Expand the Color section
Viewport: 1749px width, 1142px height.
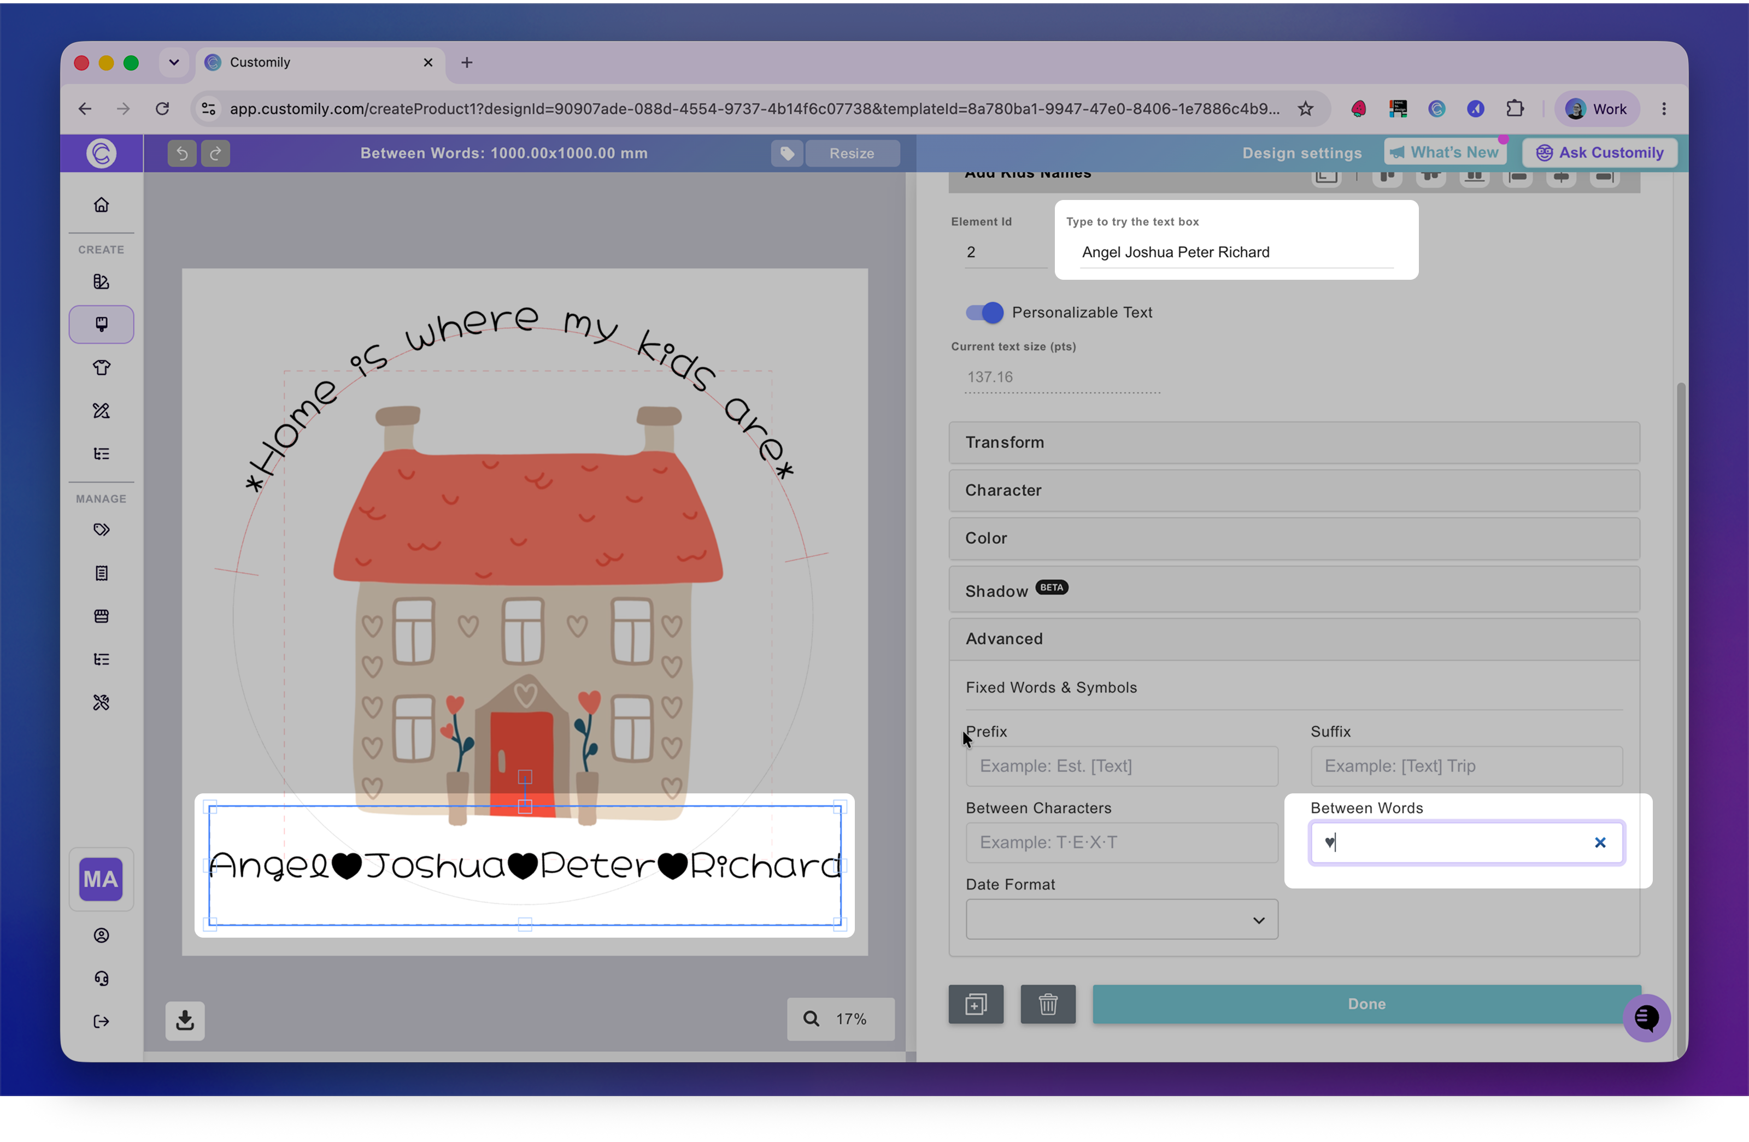coord(1294,538)
